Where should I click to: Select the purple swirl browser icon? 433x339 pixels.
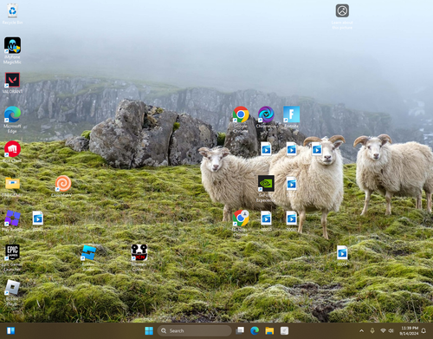[x=266, y=114]
